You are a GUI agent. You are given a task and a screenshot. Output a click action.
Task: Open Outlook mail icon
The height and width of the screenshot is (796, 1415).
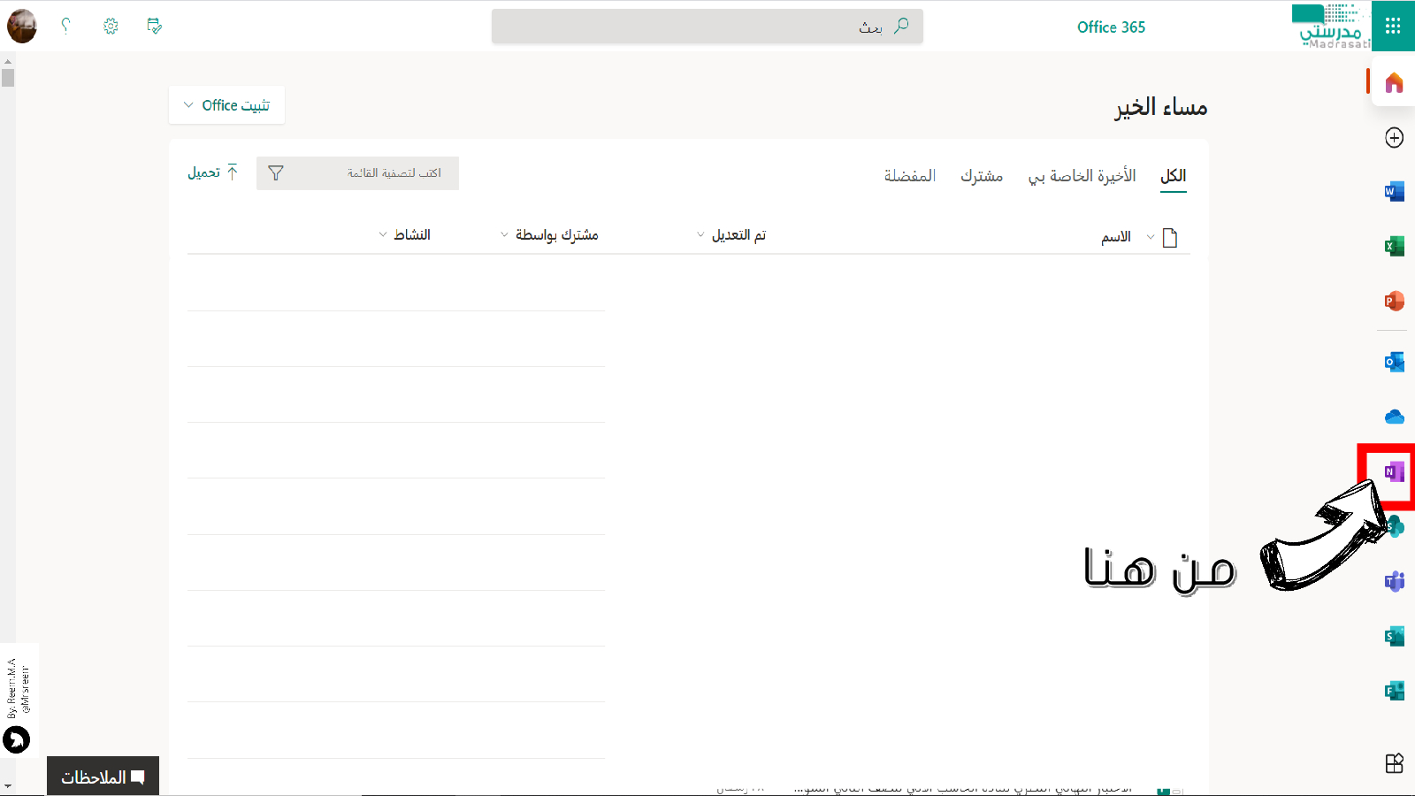point(1394,362)
